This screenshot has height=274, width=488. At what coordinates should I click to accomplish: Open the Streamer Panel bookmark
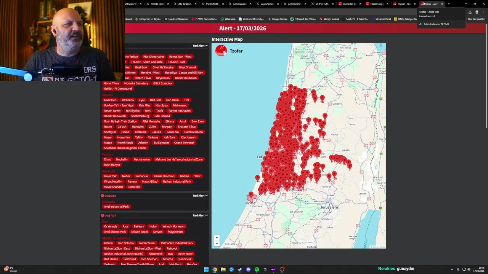pyautogui.click(x=381, y=19)
